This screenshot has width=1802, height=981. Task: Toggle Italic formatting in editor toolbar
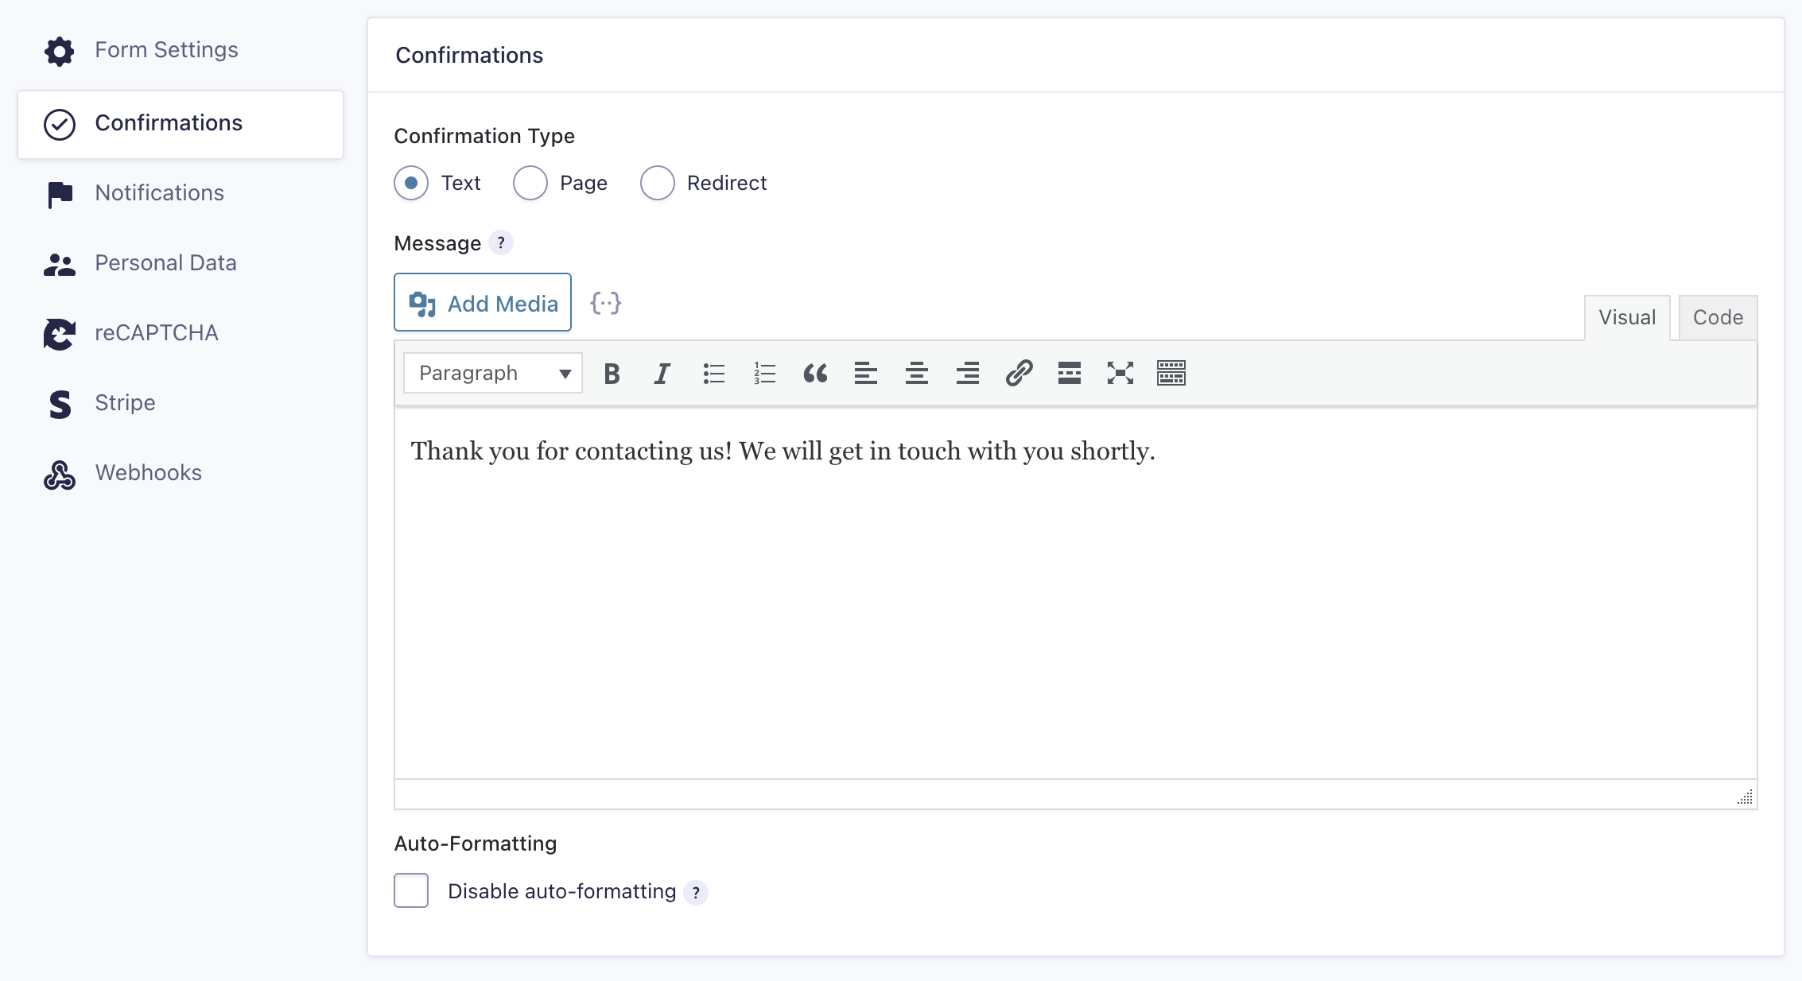[x=662, y=373]
